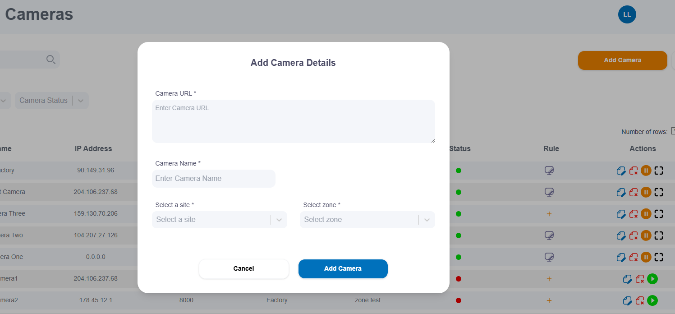Open rule editor for camera 104.207.27.126
The width and height of the screenshot is (675, 314).
[549, 235]
